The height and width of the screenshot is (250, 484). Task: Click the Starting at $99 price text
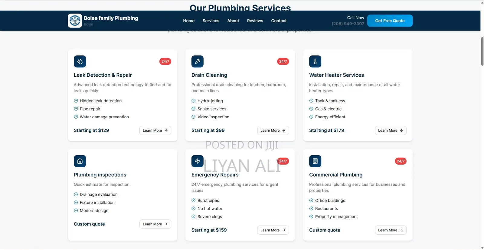(208, 130)
